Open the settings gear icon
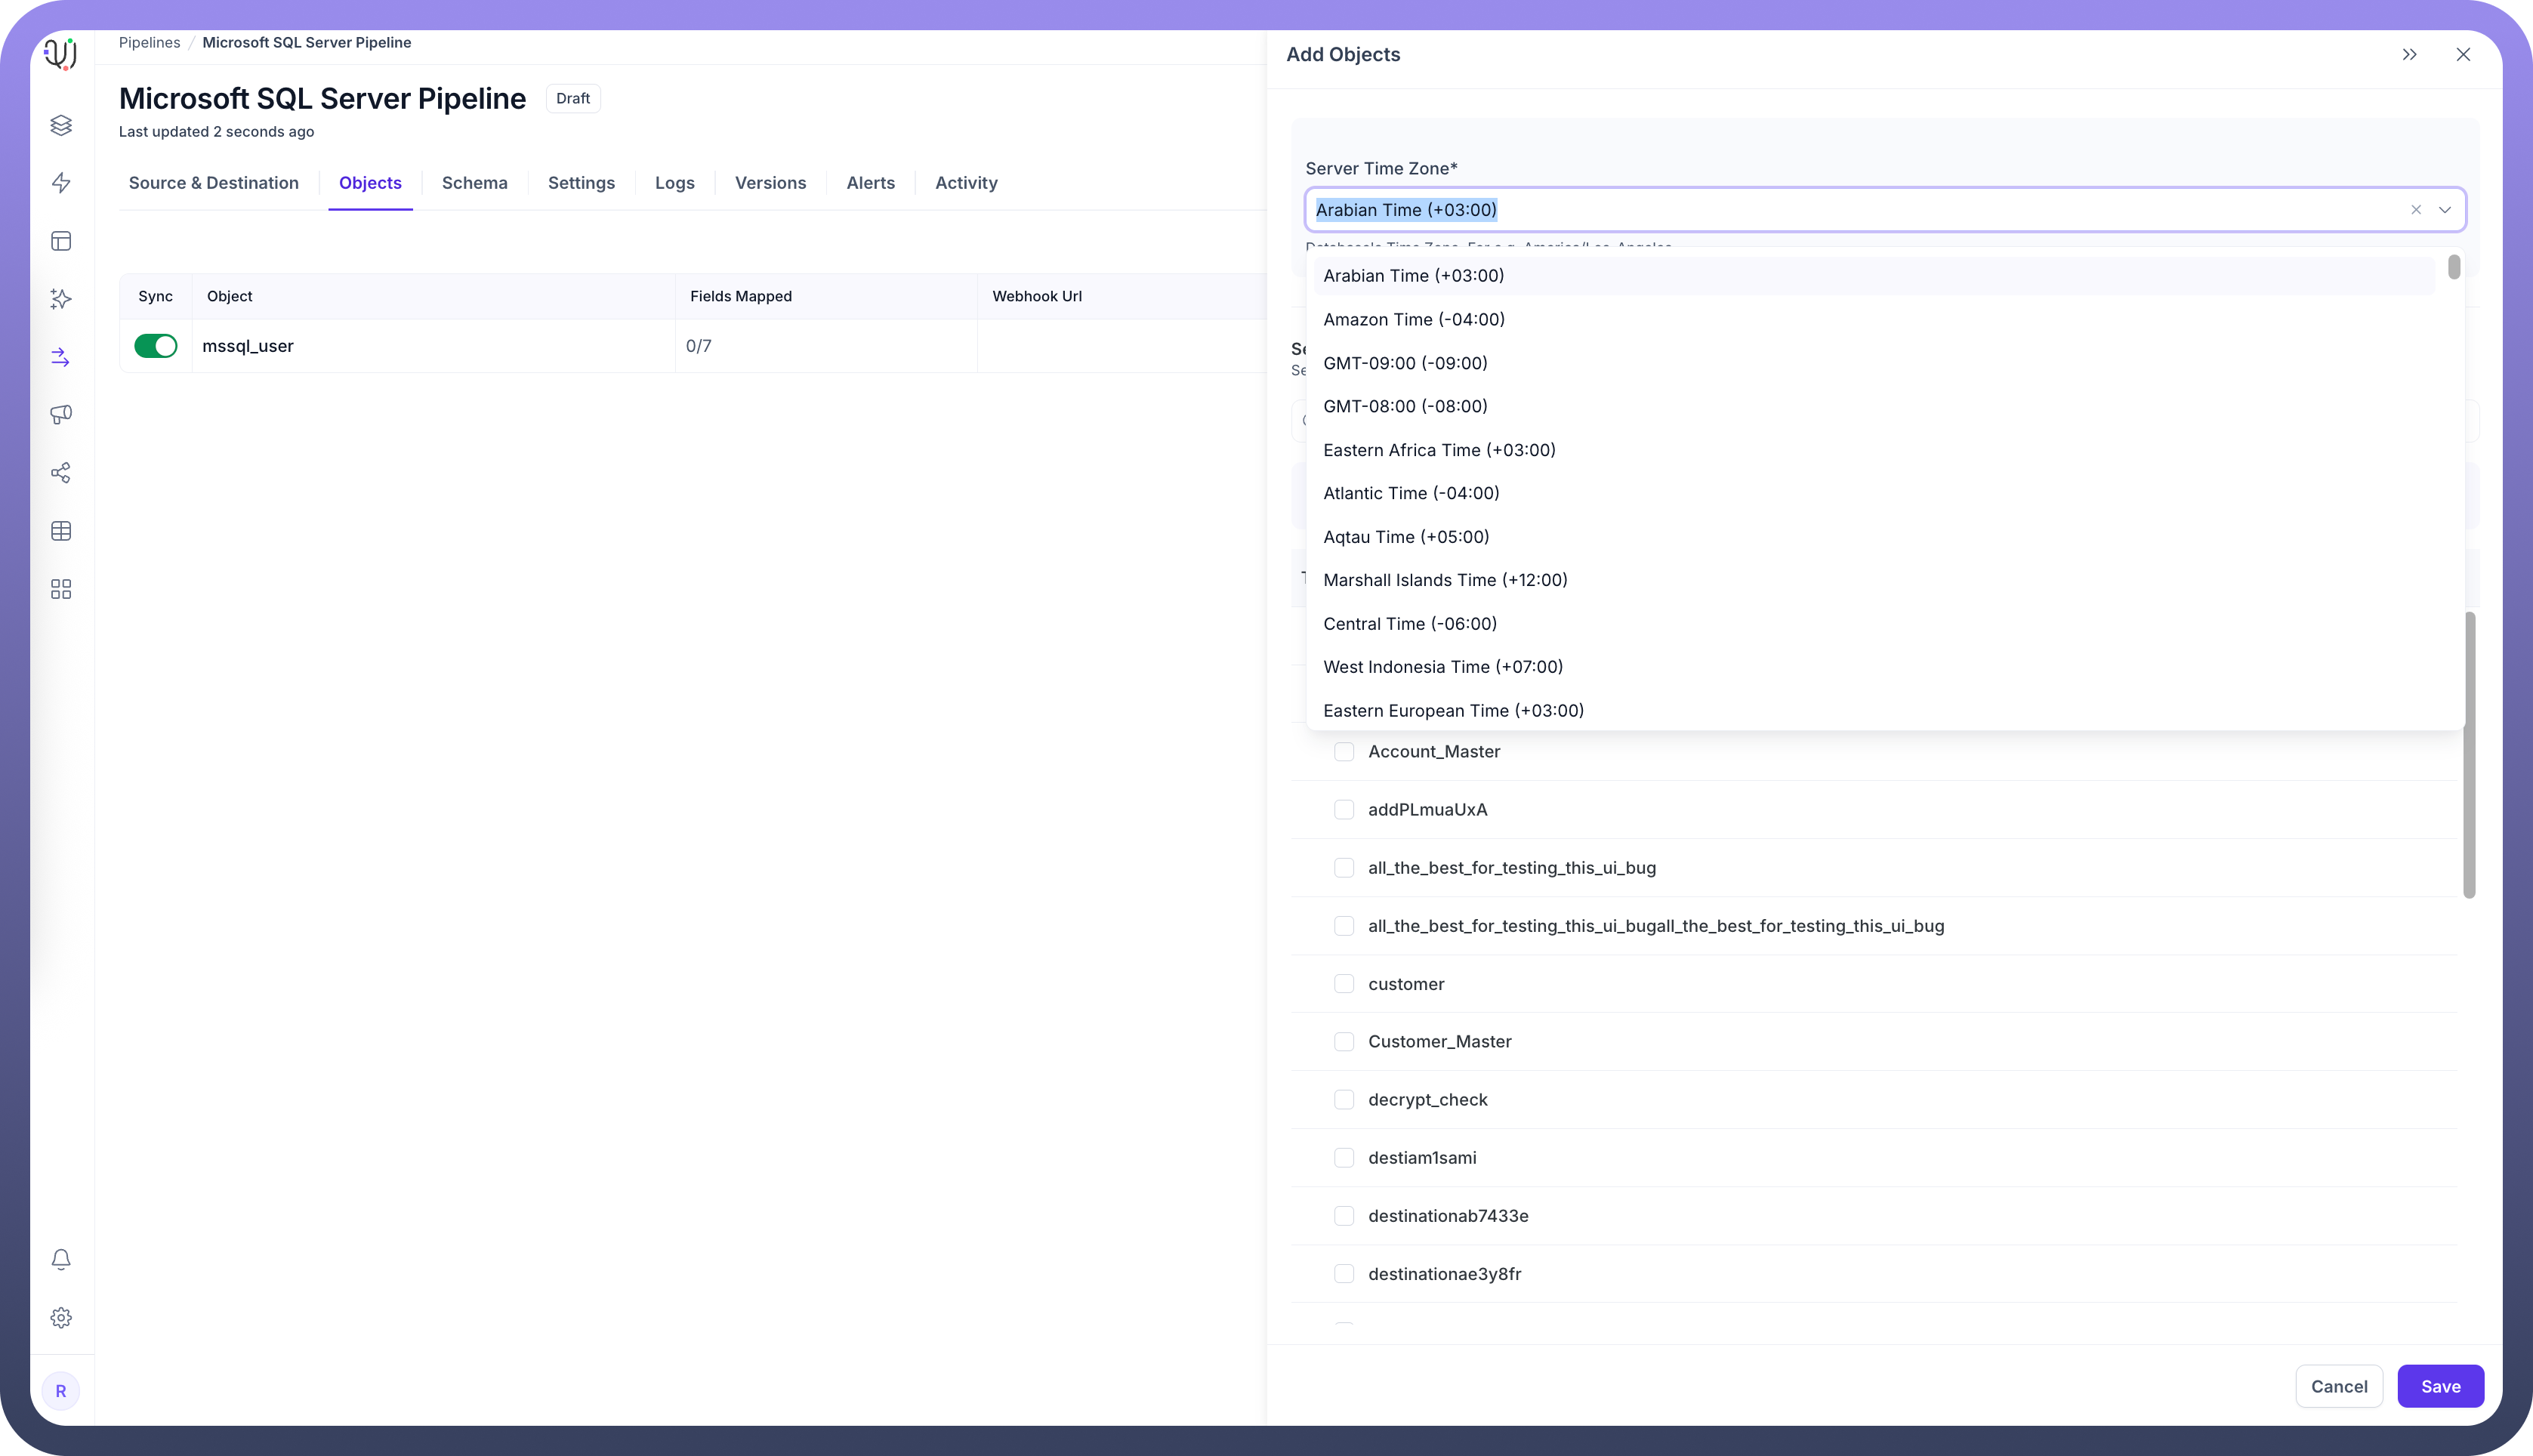 pyautogui.click(x=61, y=1317)
